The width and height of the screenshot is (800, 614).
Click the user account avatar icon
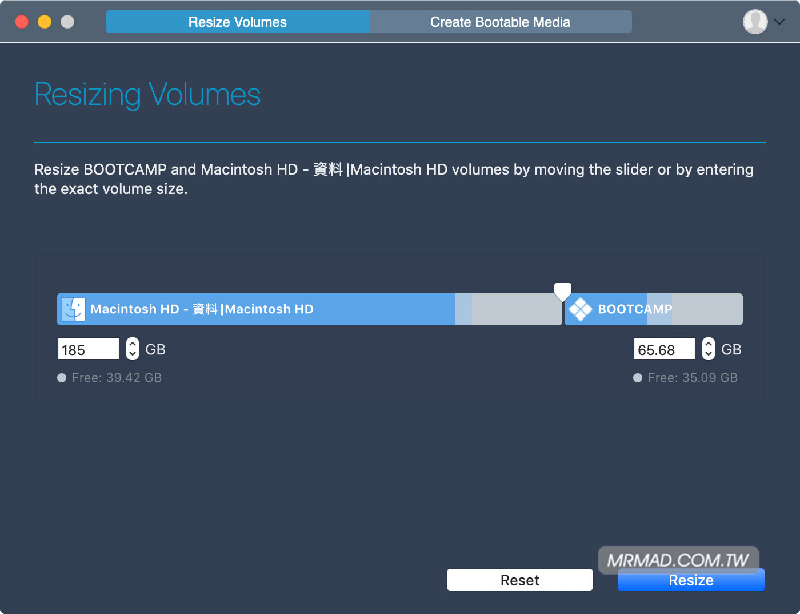(755, 22)
